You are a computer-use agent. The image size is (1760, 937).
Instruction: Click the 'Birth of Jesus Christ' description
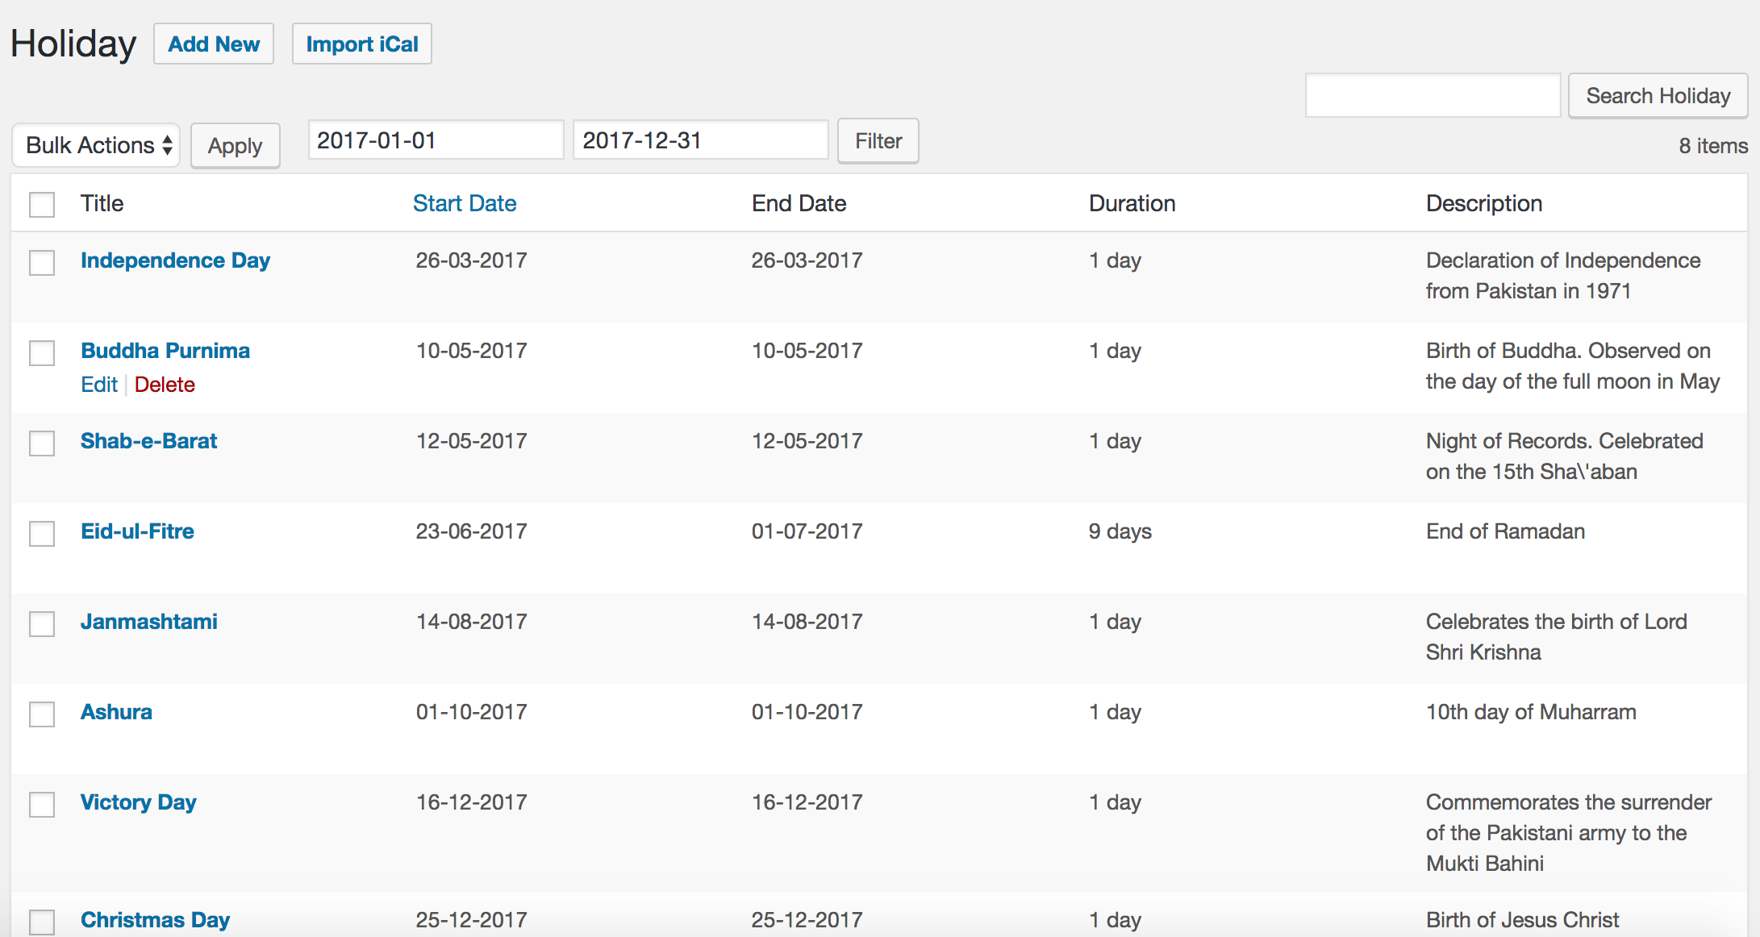(x=1522, y=920)
